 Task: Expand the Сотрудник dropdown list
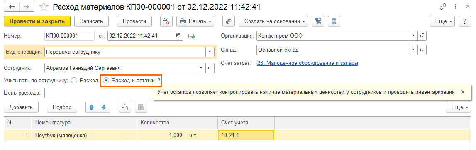[201, 68]
